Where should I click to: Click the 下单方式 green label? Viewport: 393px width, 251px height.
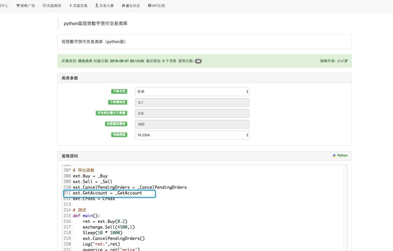pos(119,91)
